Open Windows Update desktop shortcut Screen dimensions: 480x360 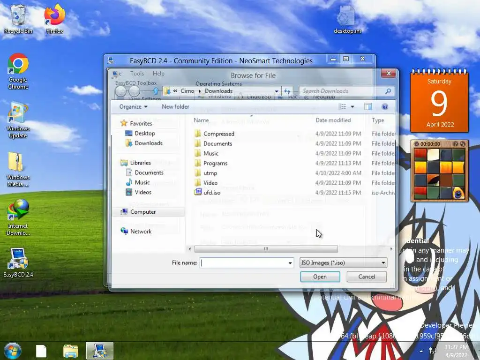coord(18,120)
